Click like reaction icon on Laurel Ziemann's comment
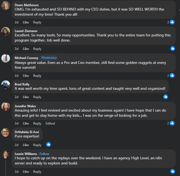The height and width of the screenshot is (176, 180). point(173,49)
